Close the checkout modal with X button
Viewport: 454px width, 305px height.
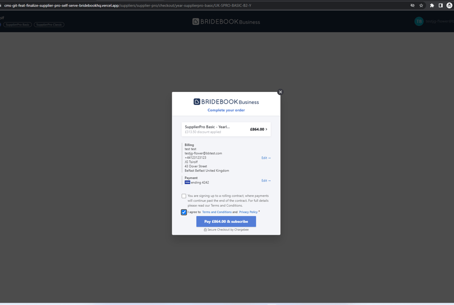280,92
